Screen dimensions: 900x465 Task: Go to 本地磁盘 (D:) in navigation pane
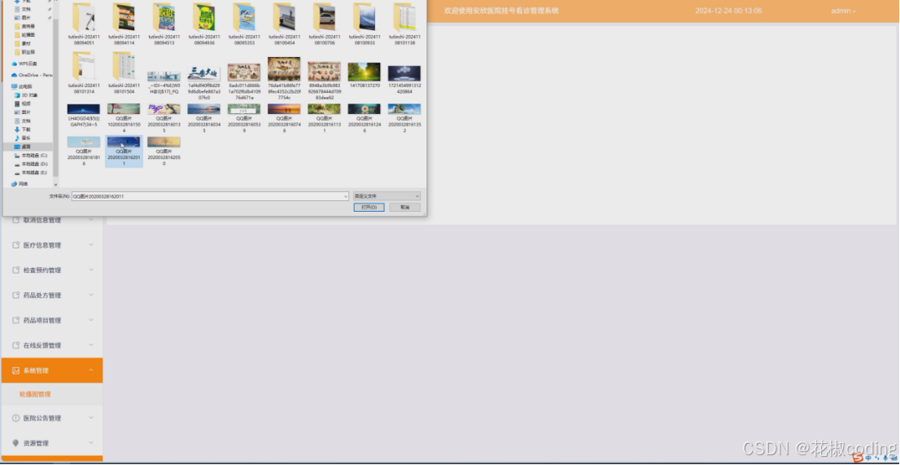30,165
